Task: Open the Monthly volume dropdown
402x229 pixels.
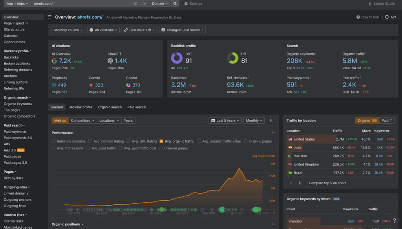Action: 68,30
